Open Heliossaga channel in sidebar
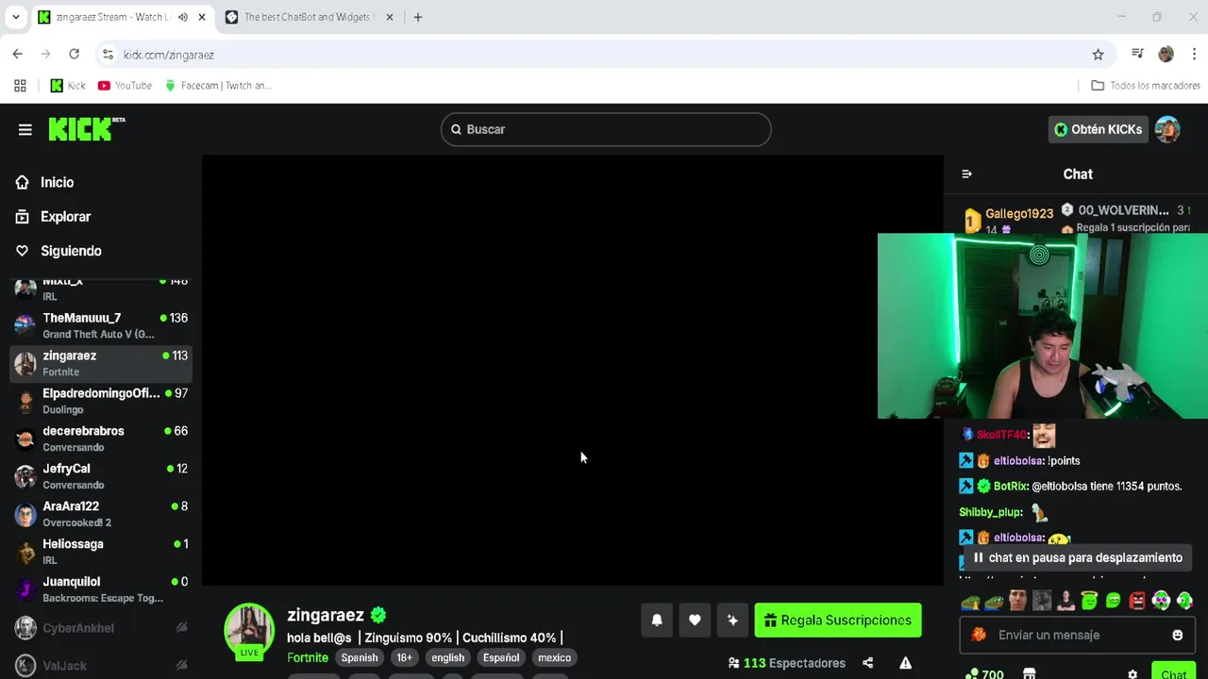Screen dimensions: 1208x679 [x=100, y=552]
